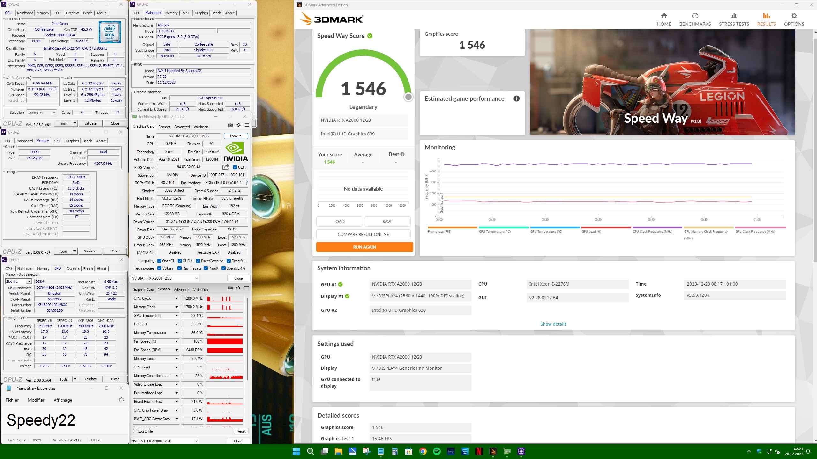Expand the Fan Speed (%) sensor dropdown
The width and height of the screenshot is (817, 459).
click(x=176, y=341)
